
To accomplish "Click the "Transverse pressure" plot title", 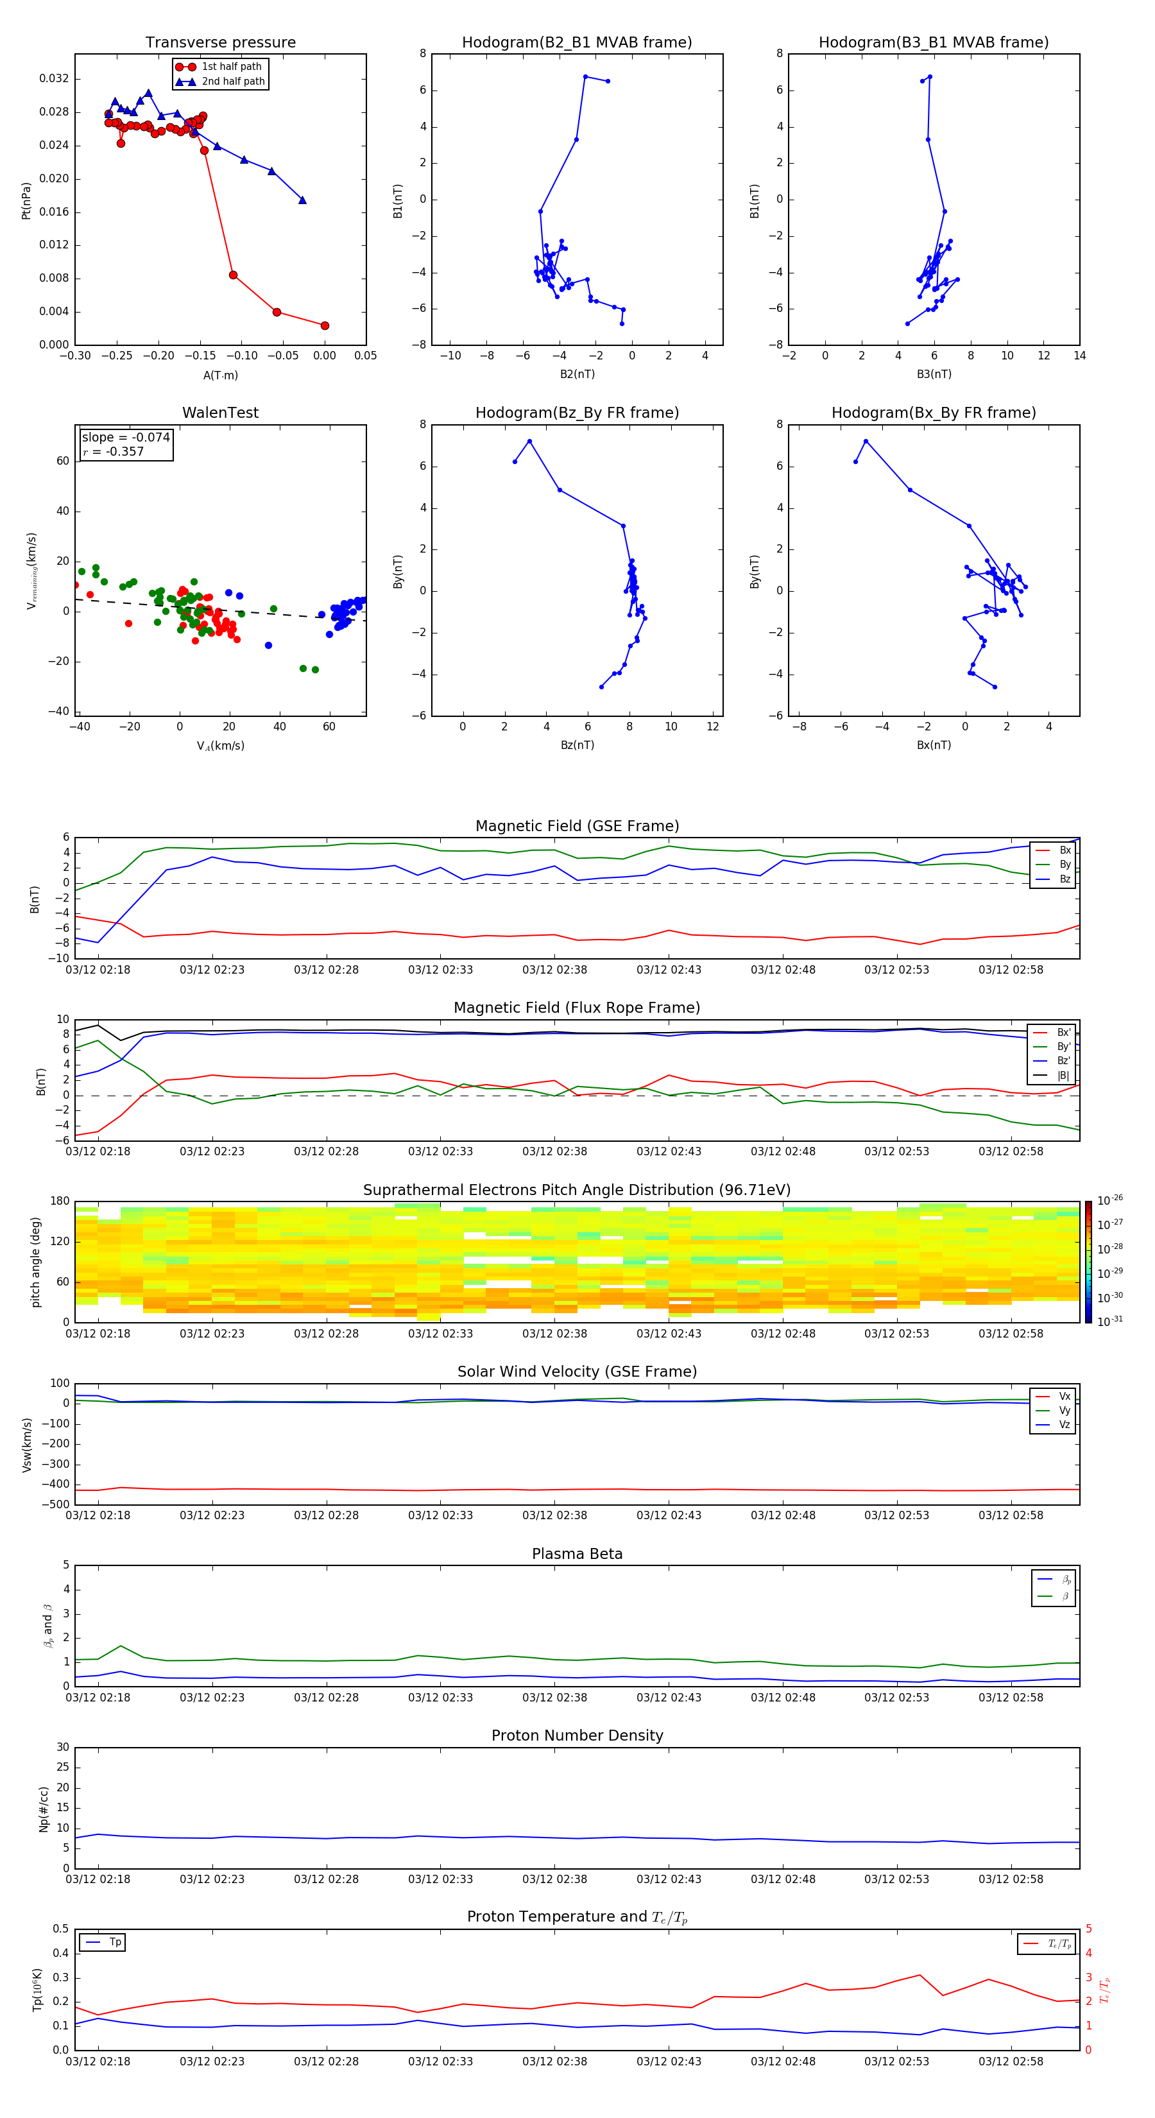I will point(220,43).
